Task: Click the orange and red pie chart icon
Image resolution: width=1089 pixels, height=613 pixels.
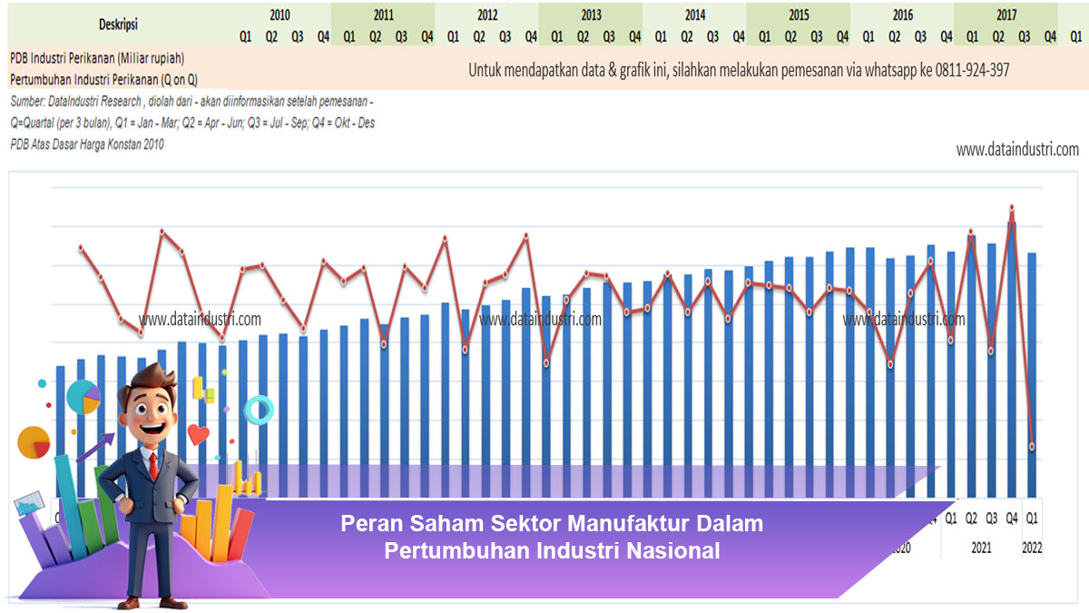Action: coord(34,442)
